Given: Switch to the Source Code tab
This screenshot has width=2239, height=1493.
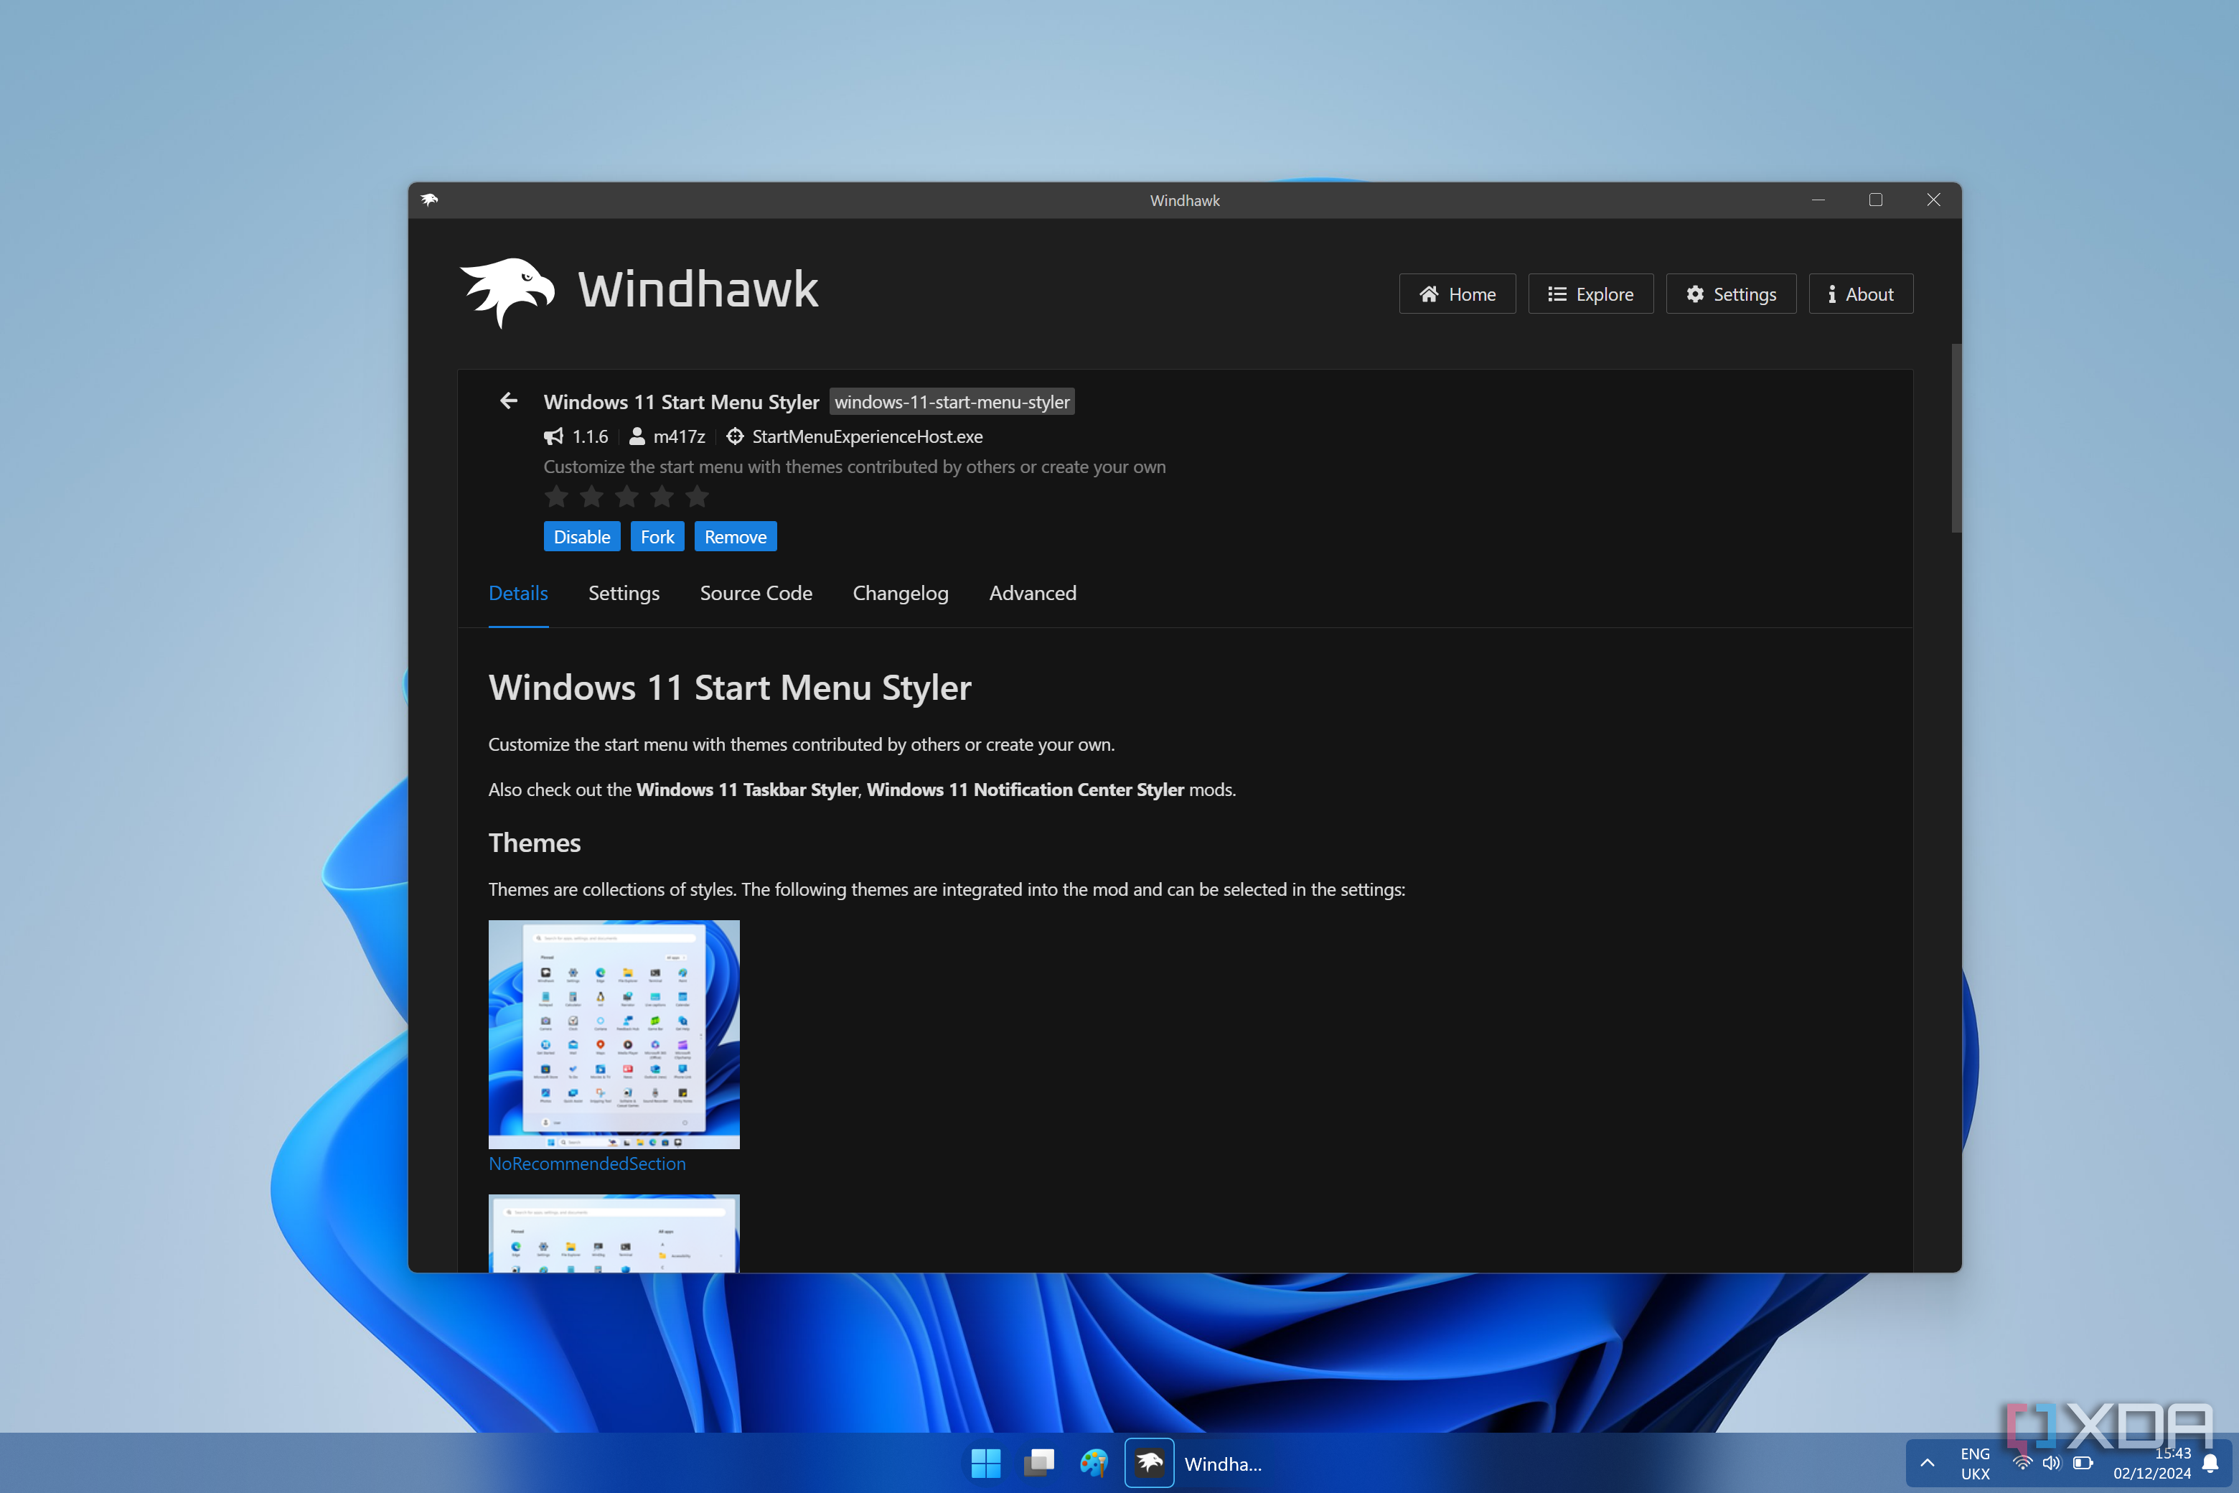Looking at the screenshot, I should (756, 593).
